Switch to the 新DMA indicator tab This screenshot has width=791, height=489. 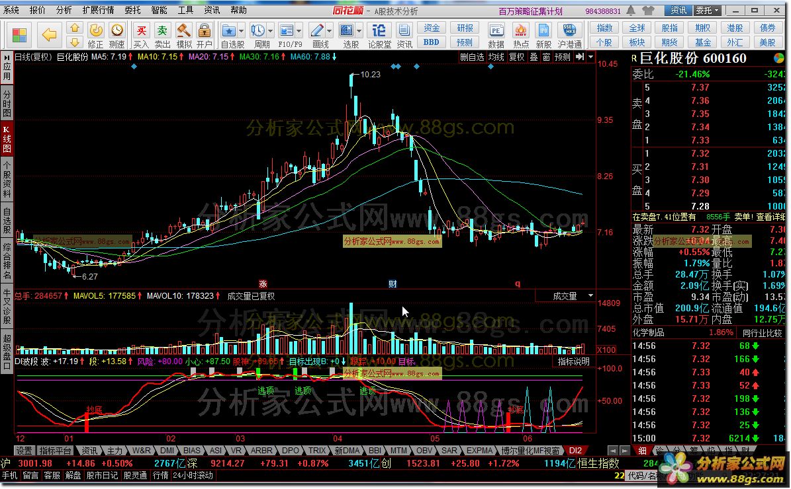point(347,451)
